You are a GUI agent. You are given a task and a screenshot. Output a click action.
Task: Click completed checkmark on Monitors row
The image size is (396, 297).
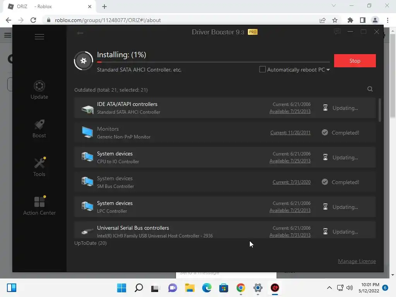pyautogui.click(x=325, y=132)
